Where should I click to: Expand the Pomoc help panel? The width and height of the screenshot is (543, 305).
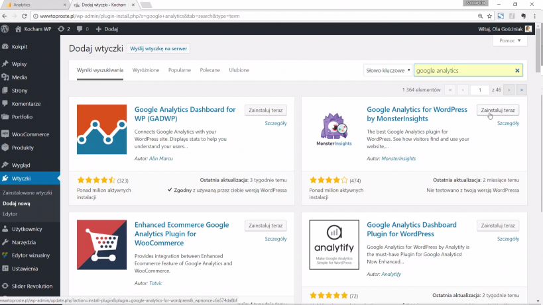coord(510,40)
